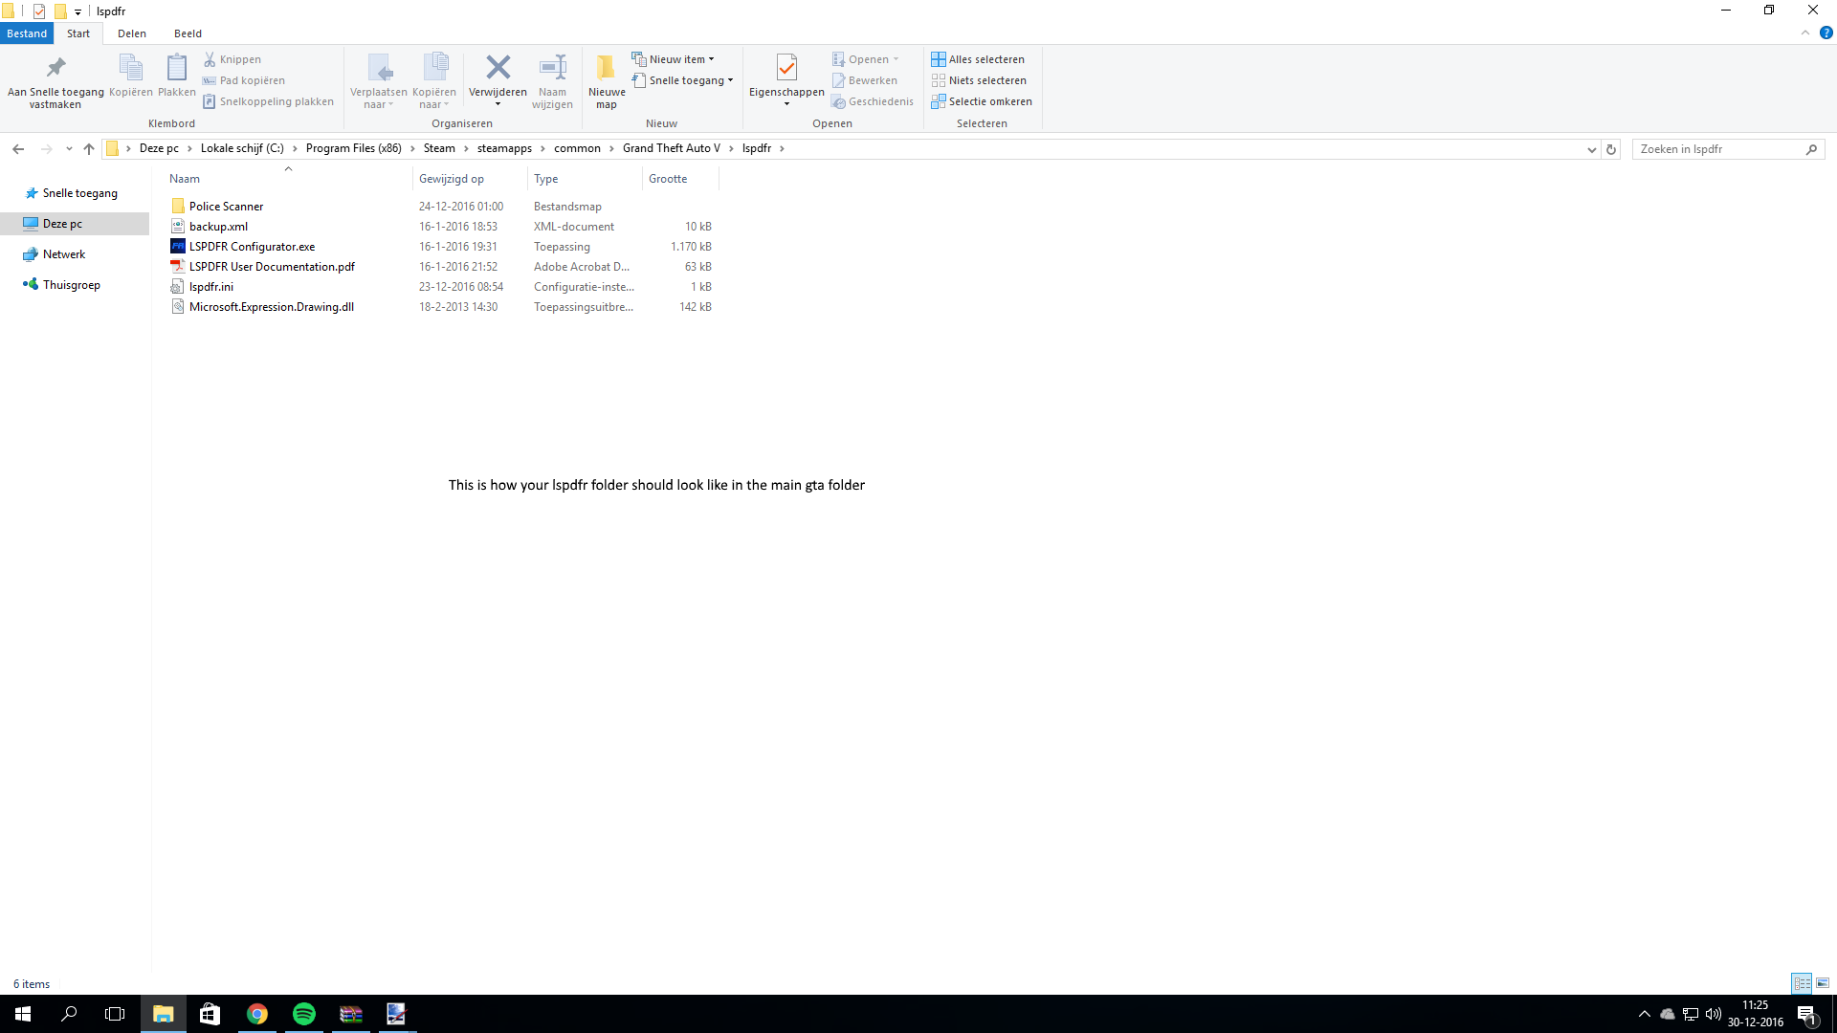Open the Snelle toegang ribbon dropdown
The height and width of the screenshot is (1033, 1837).
[x=683, y=80]
